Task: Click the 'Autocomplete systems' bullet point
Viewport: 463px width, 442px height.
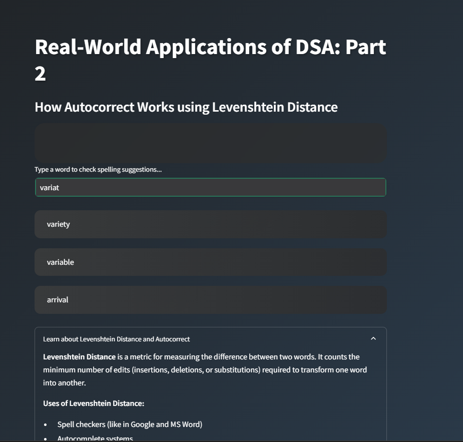Action: coord(96,437)
